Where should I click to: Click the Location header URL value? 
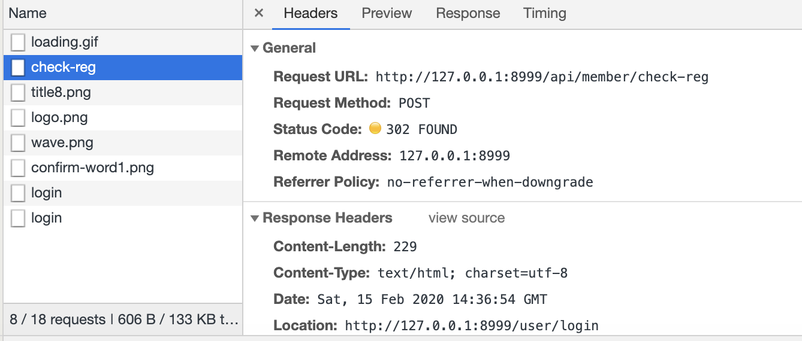point(472,326)
